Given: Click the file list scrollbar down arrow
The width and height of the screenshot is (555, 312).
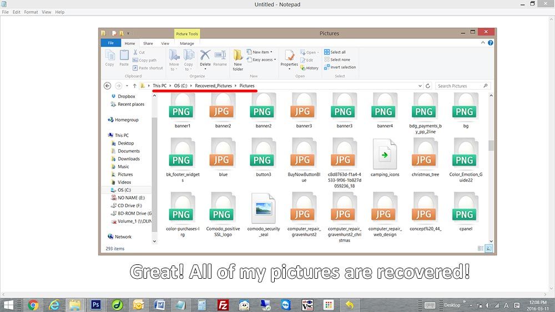Looking at the screenshot, I should [x=491, y=241].
